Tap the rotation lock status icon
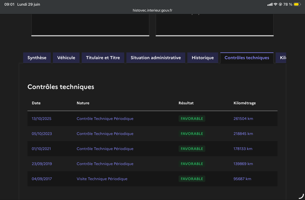This screenshot has width=305, height=200. click(x=280, y=4)
